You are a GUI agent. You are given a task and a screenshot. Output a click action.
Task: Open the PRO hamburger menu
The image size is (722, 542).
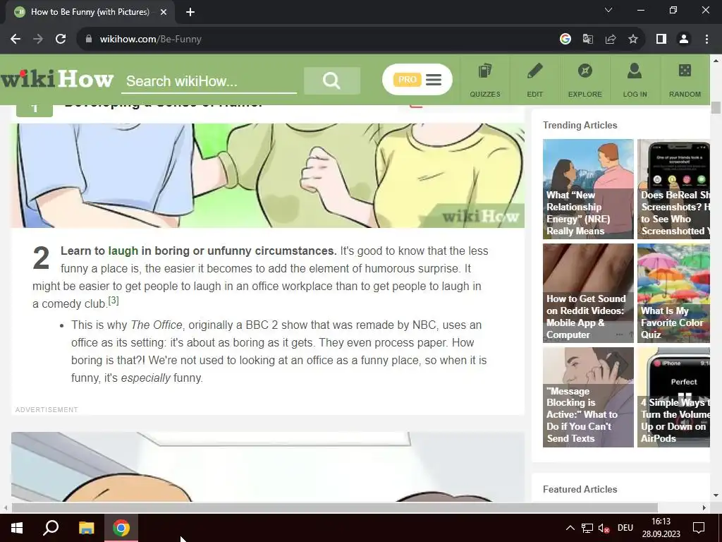tap(417, 80)
